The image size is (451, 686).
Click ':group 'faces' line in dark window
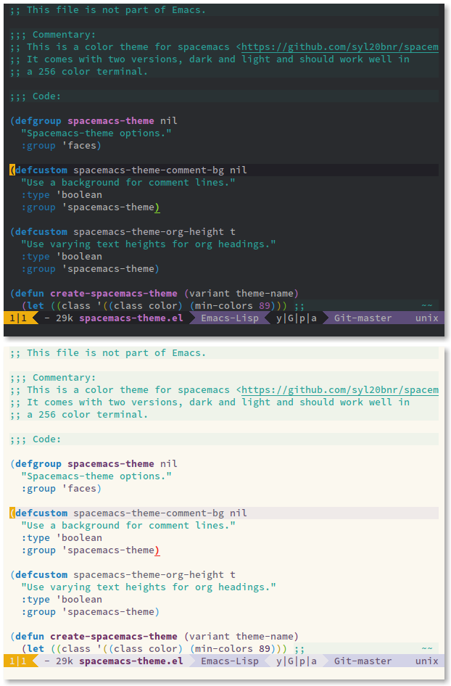pos(61,146)
